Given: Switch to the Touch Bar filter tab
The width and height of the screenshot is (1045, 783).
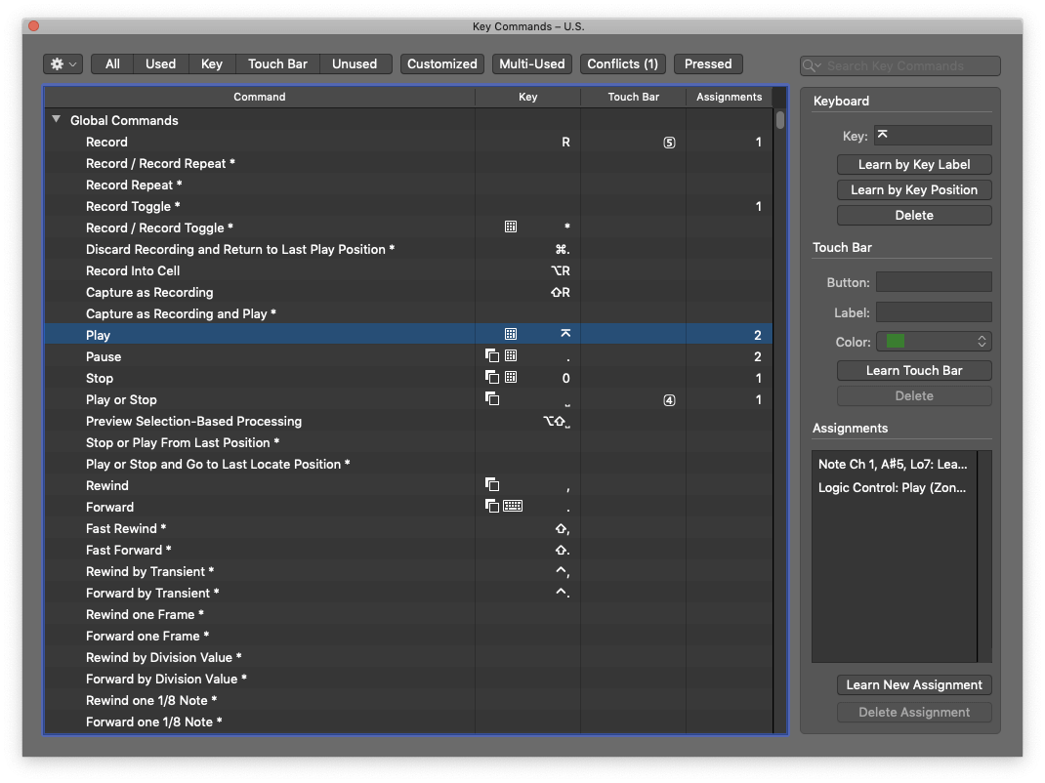Looking at the screenshot, I should (277, 63).
